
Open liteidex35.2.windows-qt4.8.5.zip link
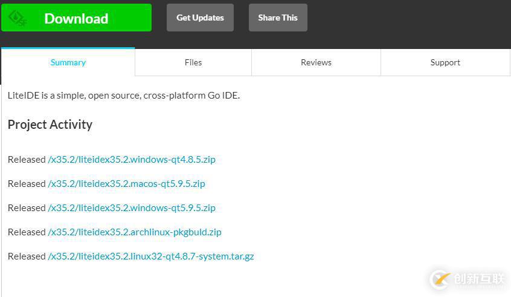coord(132,159)
